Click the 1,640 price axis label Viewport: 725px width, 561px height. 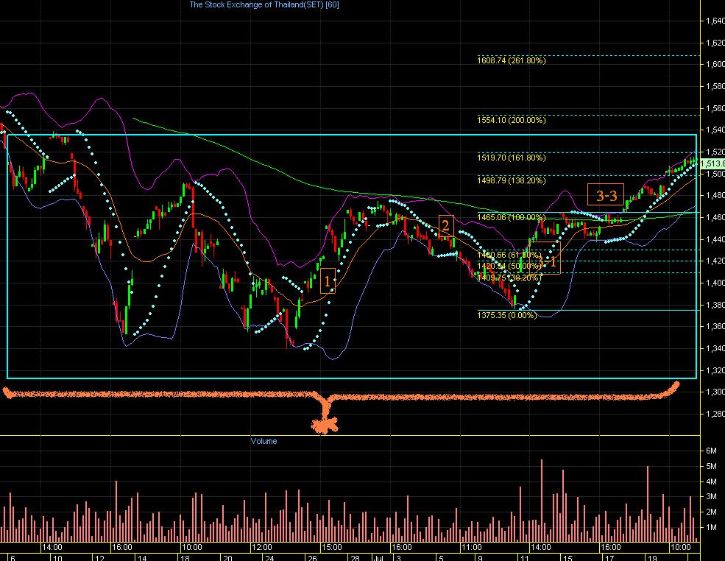pyautogui.click(x=715, y=21)
